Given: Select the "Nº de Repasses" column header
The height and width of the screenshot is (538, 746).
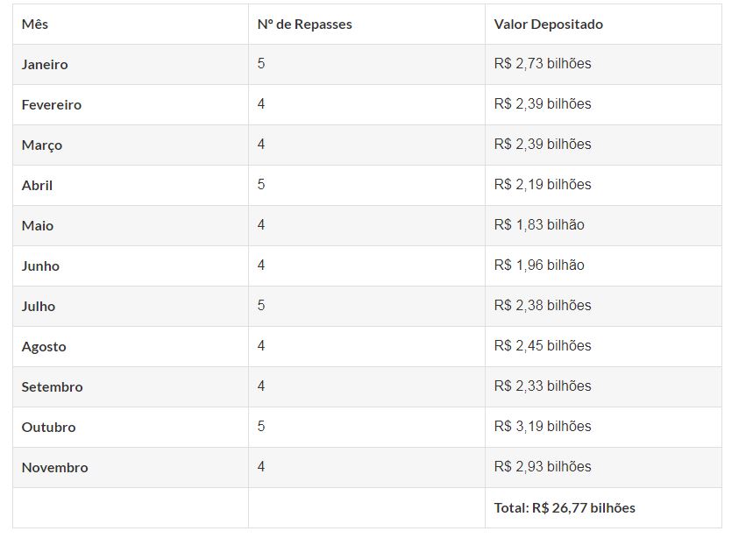Looking at the screenshot, I should 304,25.
